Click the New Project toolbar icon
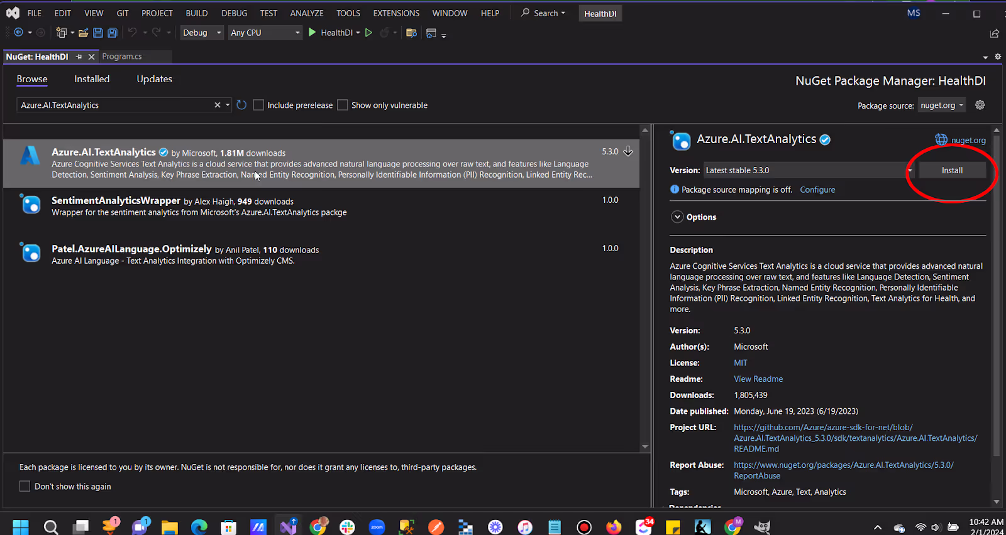1006x535 pixels. click(61, 33)
